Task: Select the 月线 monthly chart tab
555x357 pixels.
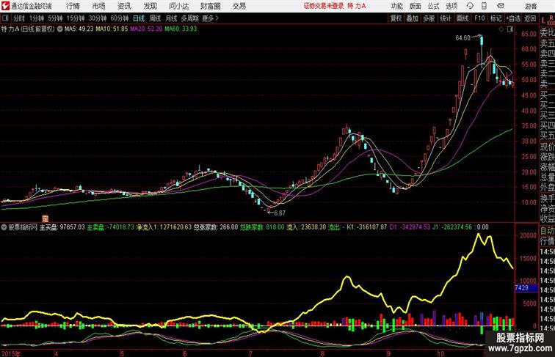Action: tap(171, 18)
